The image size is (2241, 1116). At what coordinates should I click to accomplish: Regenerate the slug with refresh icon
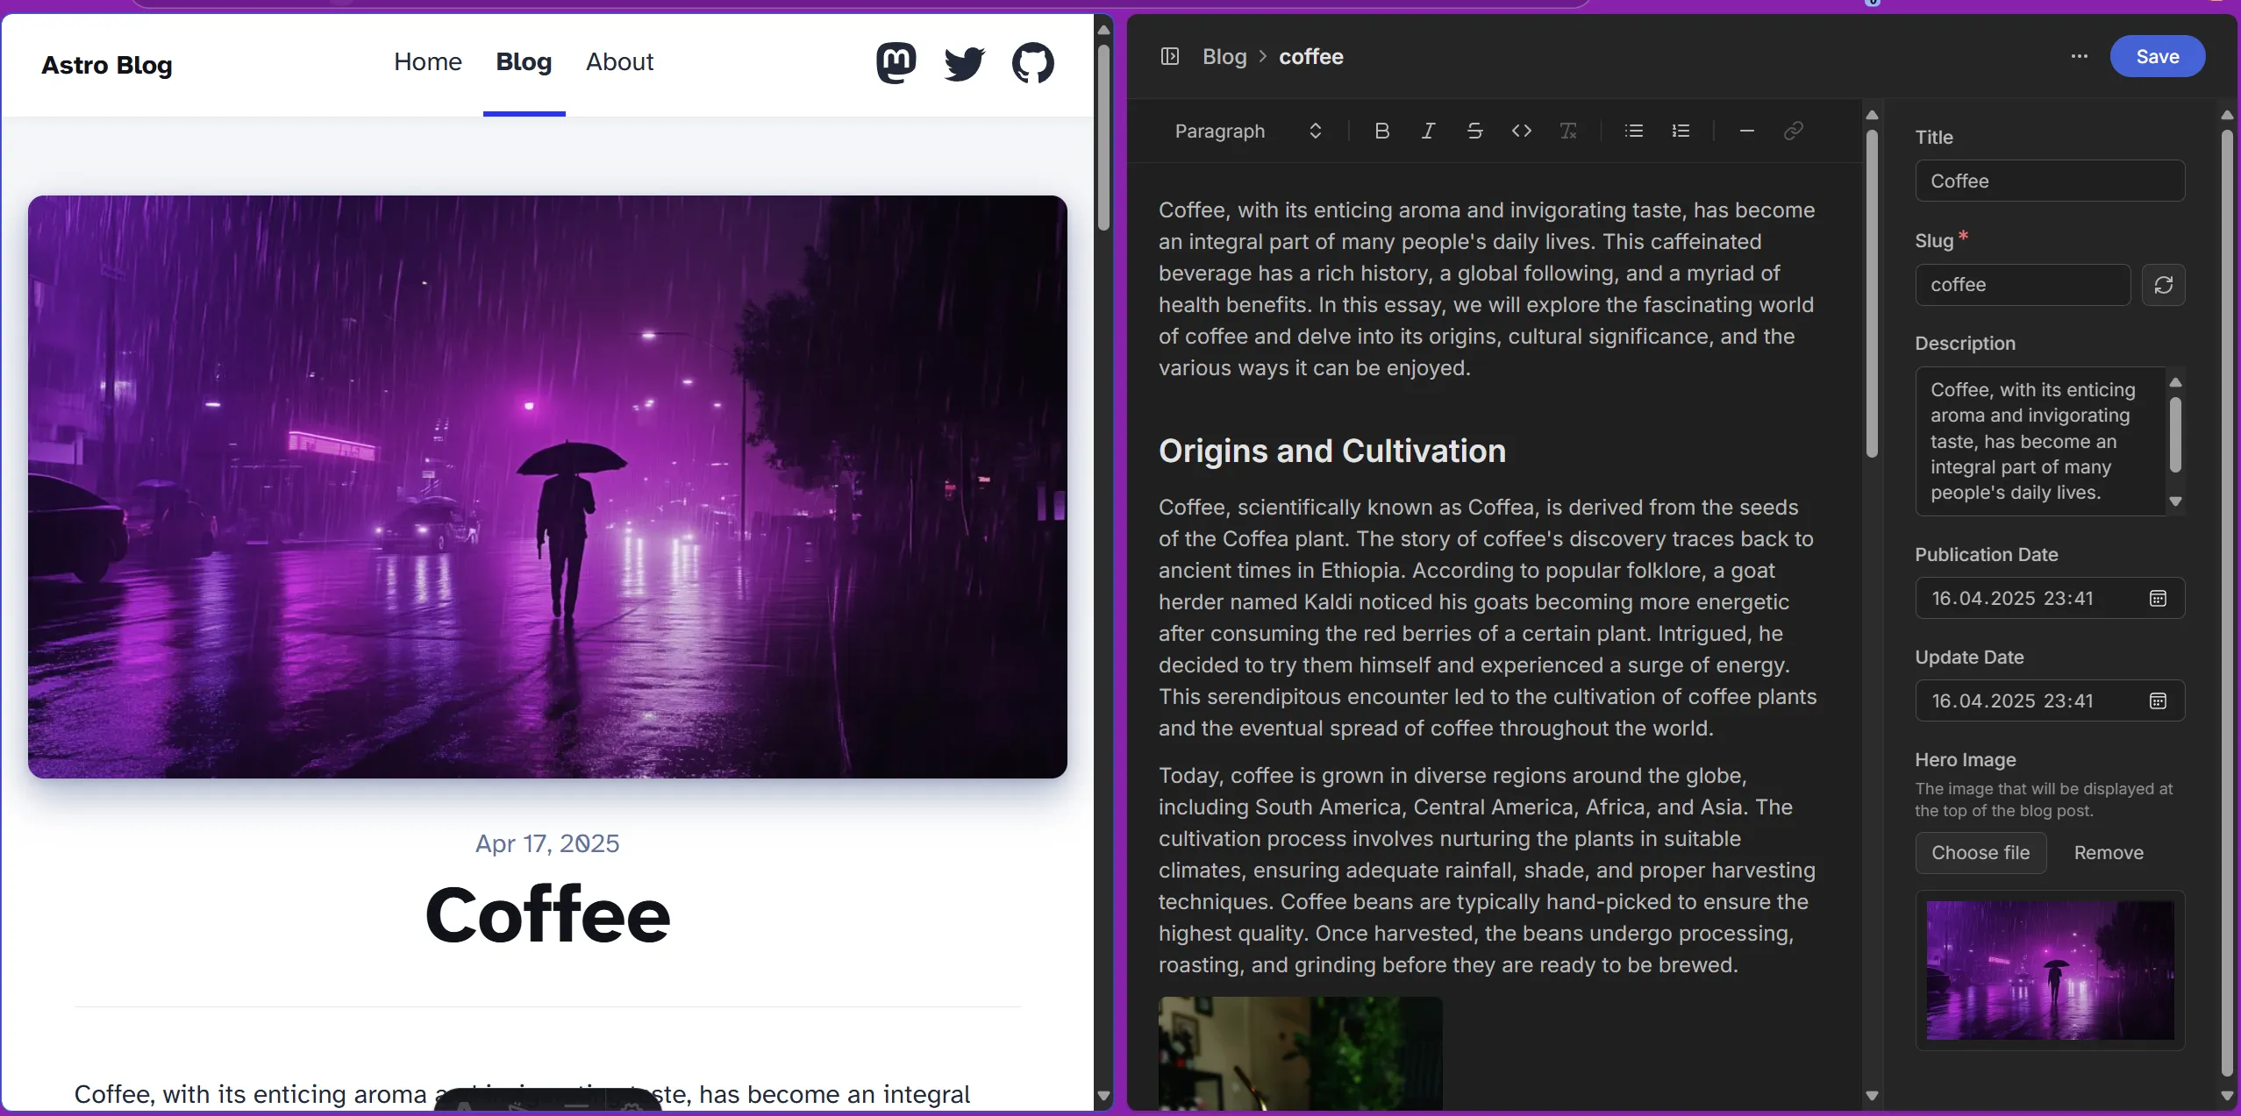pos(2163,285)
